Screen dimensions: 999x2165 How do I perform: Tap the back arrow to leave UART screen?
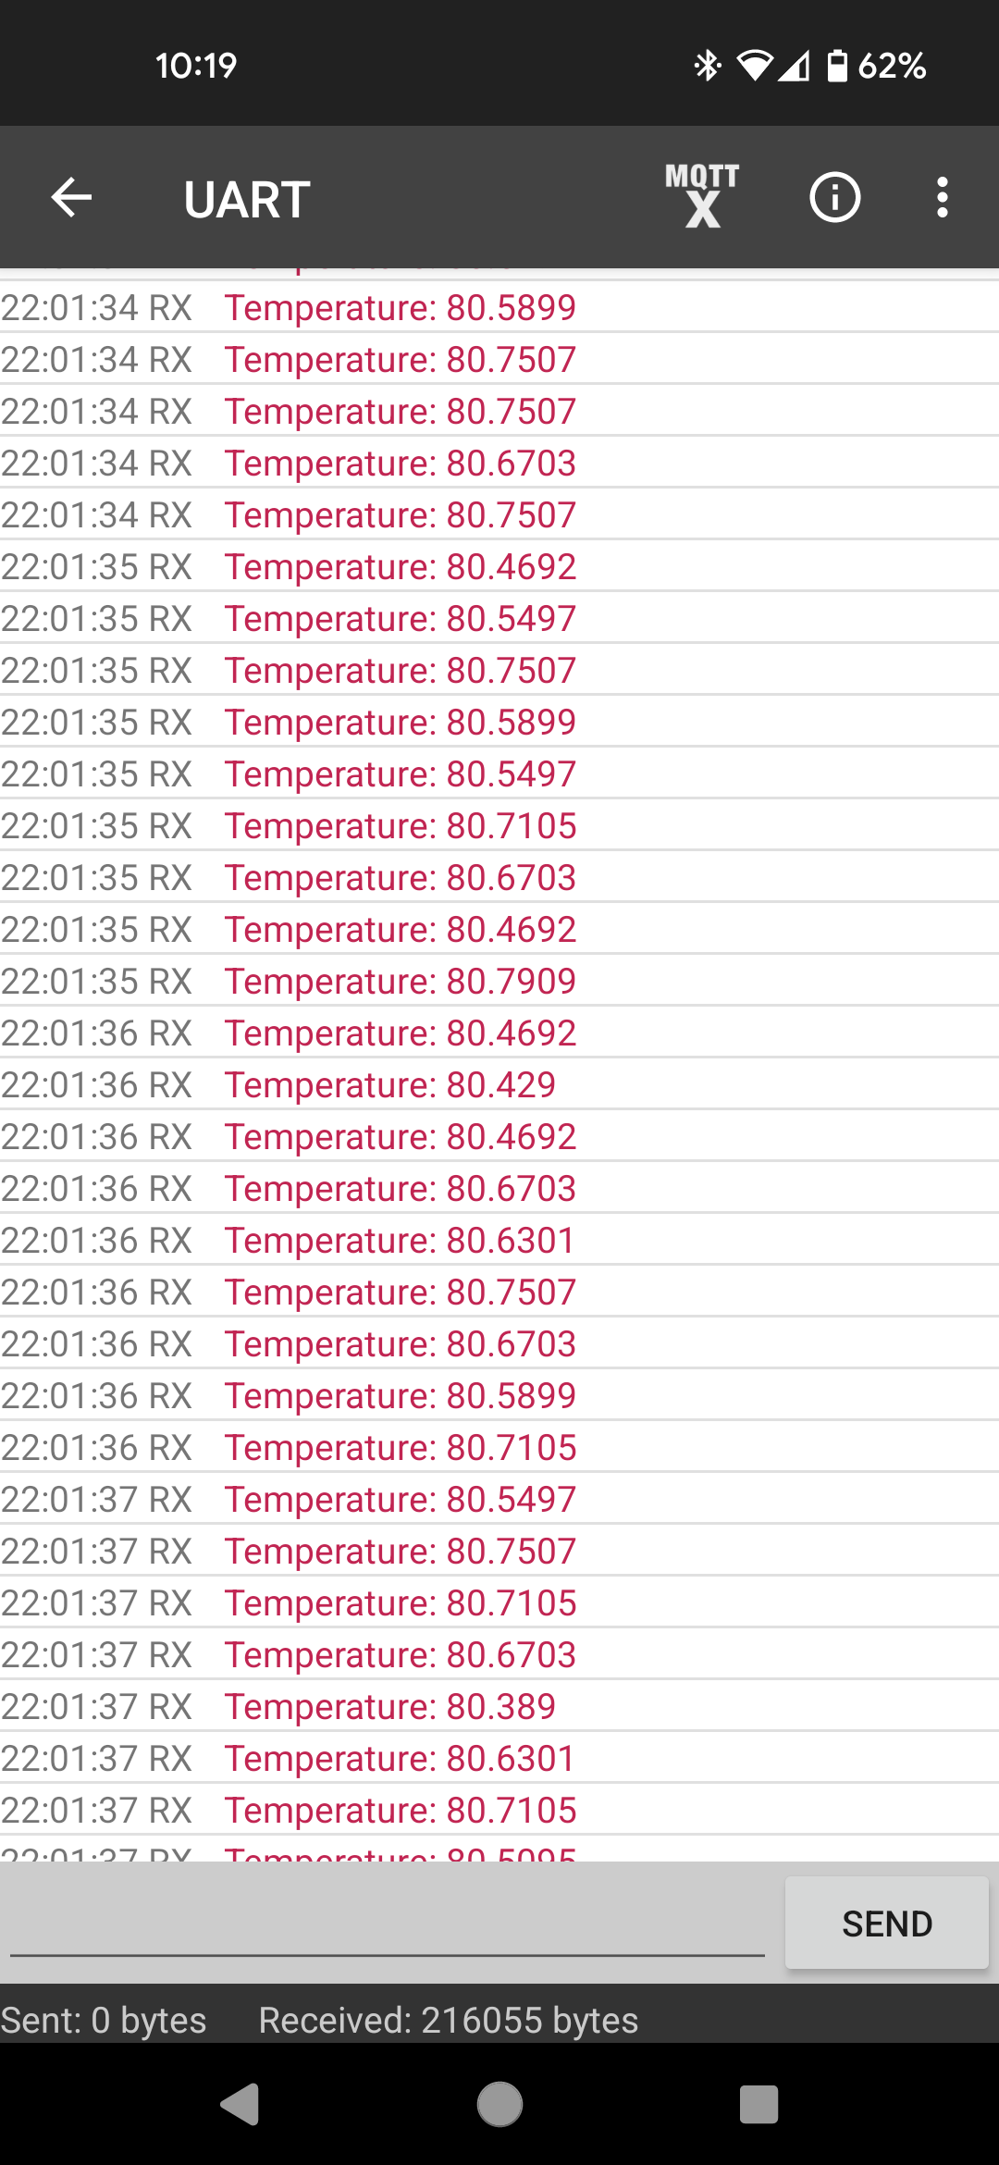(x=69, y=197)
